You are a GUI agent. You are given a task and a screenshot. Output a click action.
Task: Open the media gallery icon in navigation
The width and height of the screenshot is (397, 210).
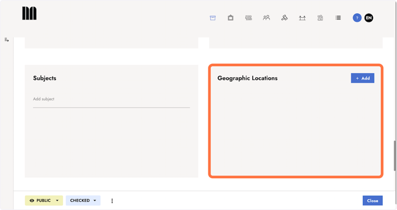320,18
